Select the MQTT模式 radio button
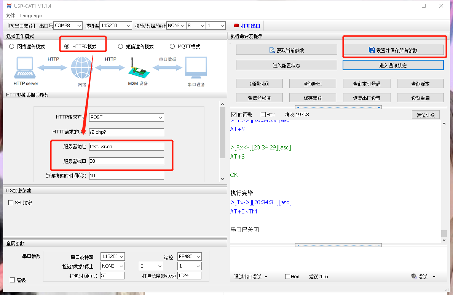 [172, 46]
